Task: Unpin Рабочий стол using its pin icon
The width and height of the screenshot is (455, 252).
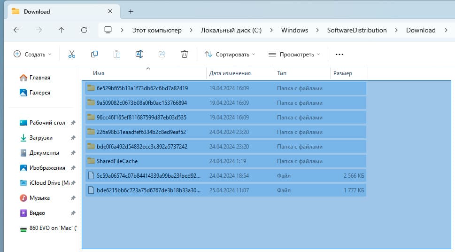Action: pyautogui.click(x=73, y=123)
